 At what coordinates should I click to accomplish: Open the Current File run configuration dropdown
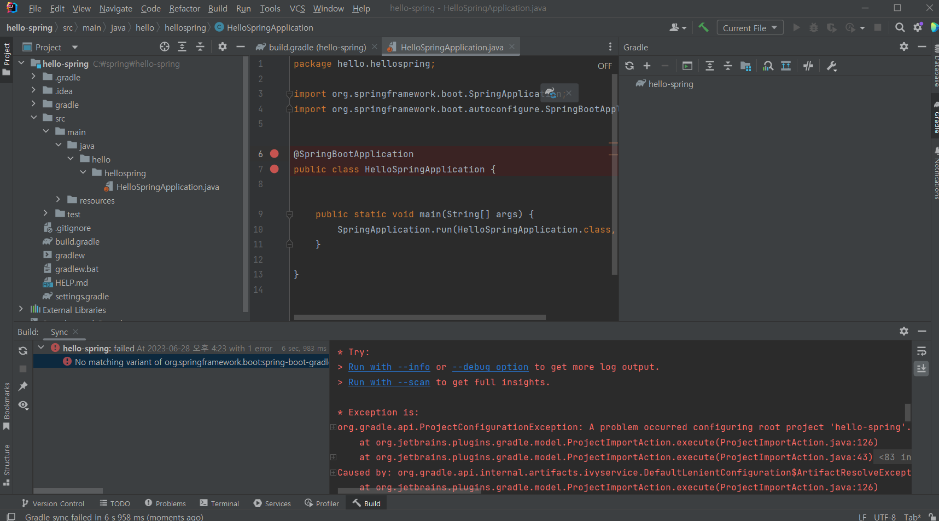(750, 28)
